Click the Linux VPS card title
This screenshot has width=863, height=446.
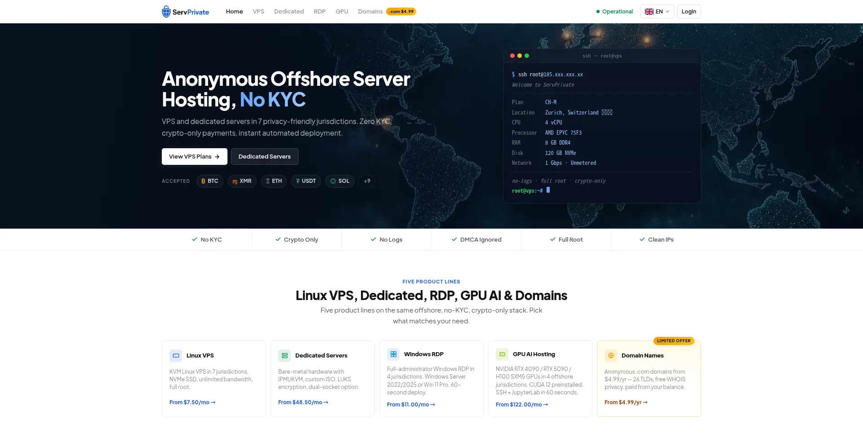click(x=200, y=356)
